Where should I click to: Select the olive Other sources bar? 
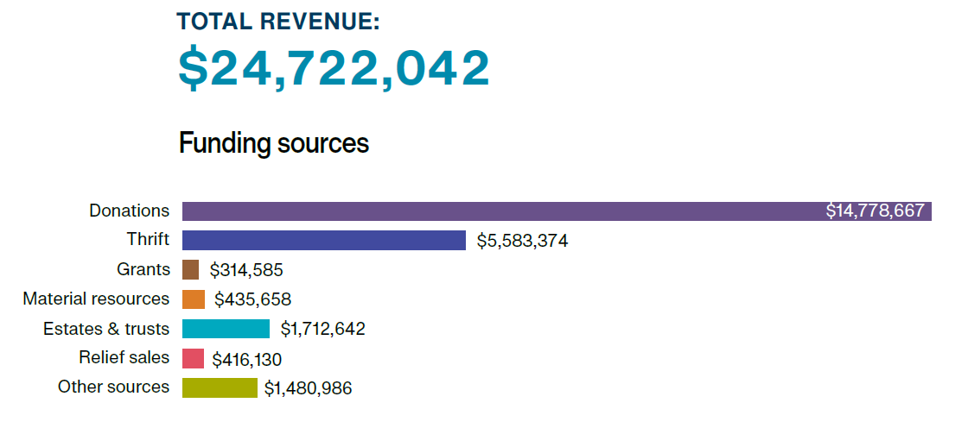pos(220,387)
